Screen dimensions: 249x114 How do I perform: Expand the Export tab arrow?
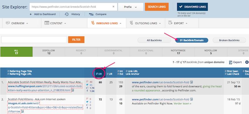[186, 23]
